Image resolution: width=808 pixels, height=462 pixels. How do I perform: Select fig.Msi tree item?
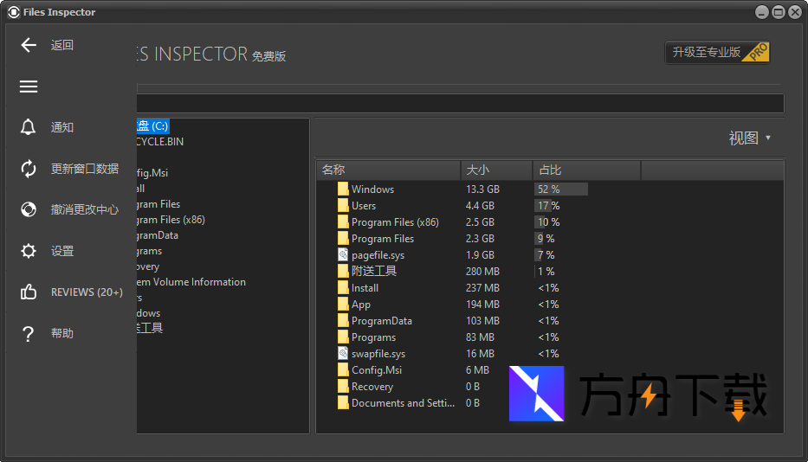point(152,173)
